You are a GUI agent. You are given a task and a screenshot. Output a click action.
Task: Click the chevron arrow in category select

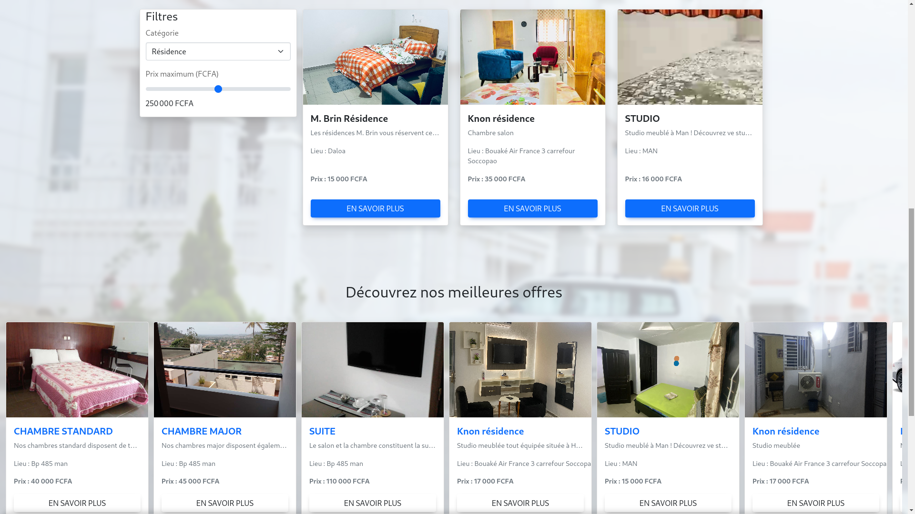280,51
